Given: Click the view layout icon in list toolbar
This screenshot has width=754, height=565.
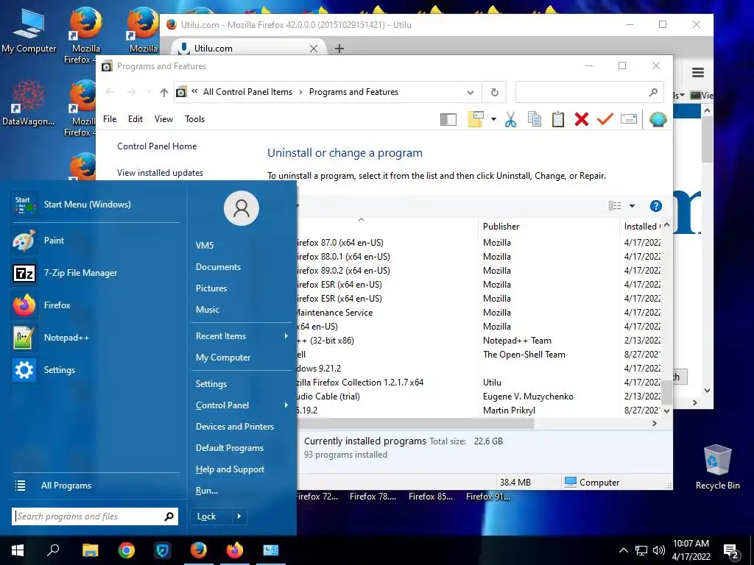Looking at the screenshot, I should point(615,206).
